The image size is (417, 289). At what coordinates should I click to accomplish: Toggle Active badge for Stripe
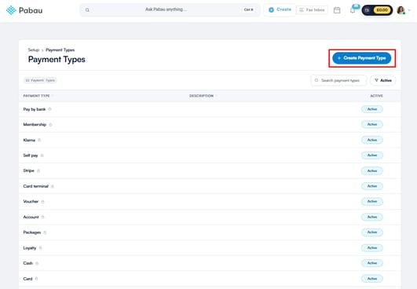372,170
